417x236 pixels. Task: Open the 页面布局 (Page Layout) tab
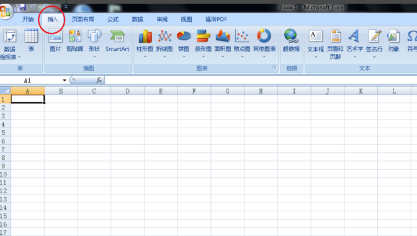coord(83,19)
